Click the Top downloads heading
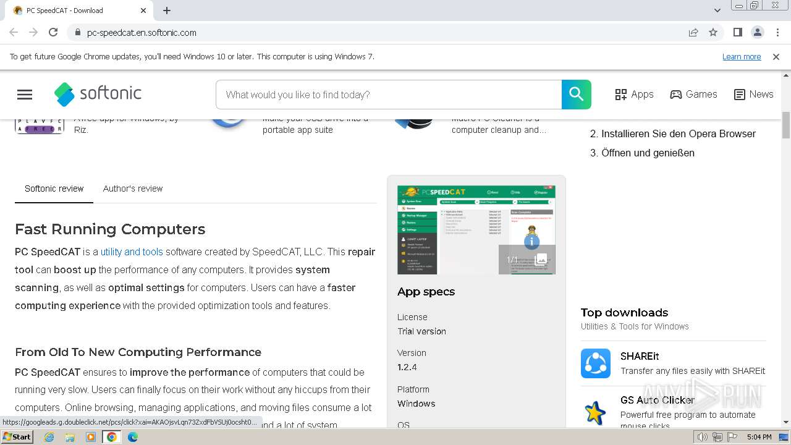Viewport: 791px width, 445px height. (x=624, y=313)
